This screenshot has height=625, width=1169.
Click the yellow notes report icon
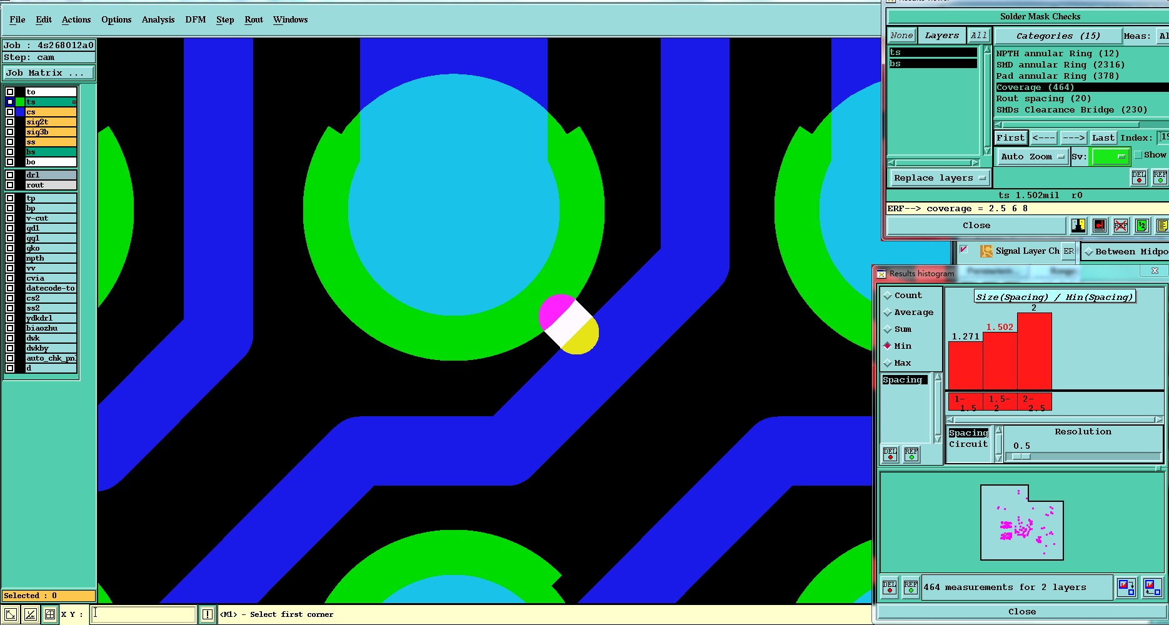[x=1162, y=226]
